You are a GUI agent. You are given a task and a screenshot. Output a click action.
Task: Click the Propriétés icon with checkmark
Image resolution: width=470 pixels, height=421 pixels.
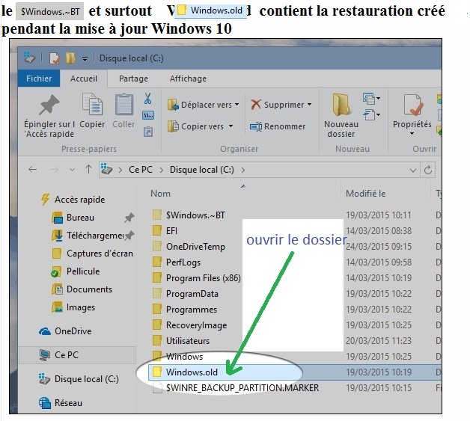[413, 105]
